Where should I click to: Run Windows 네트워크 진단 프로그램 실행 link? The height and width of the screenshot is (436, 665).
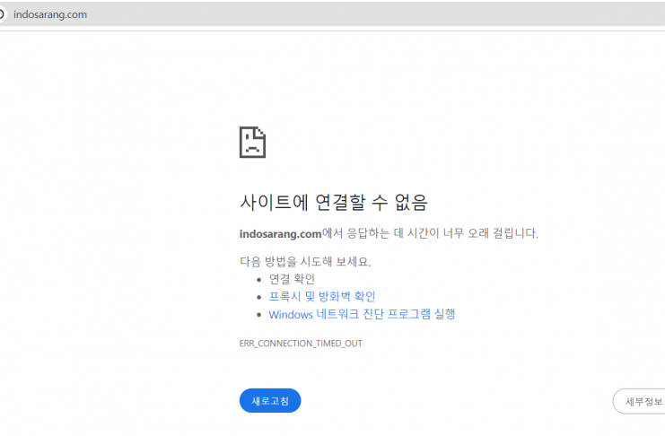[362, 314]
